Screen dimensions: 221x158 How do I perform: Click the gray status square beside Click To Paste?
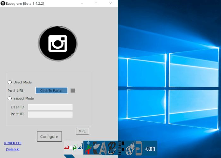[x=73, y=91]
